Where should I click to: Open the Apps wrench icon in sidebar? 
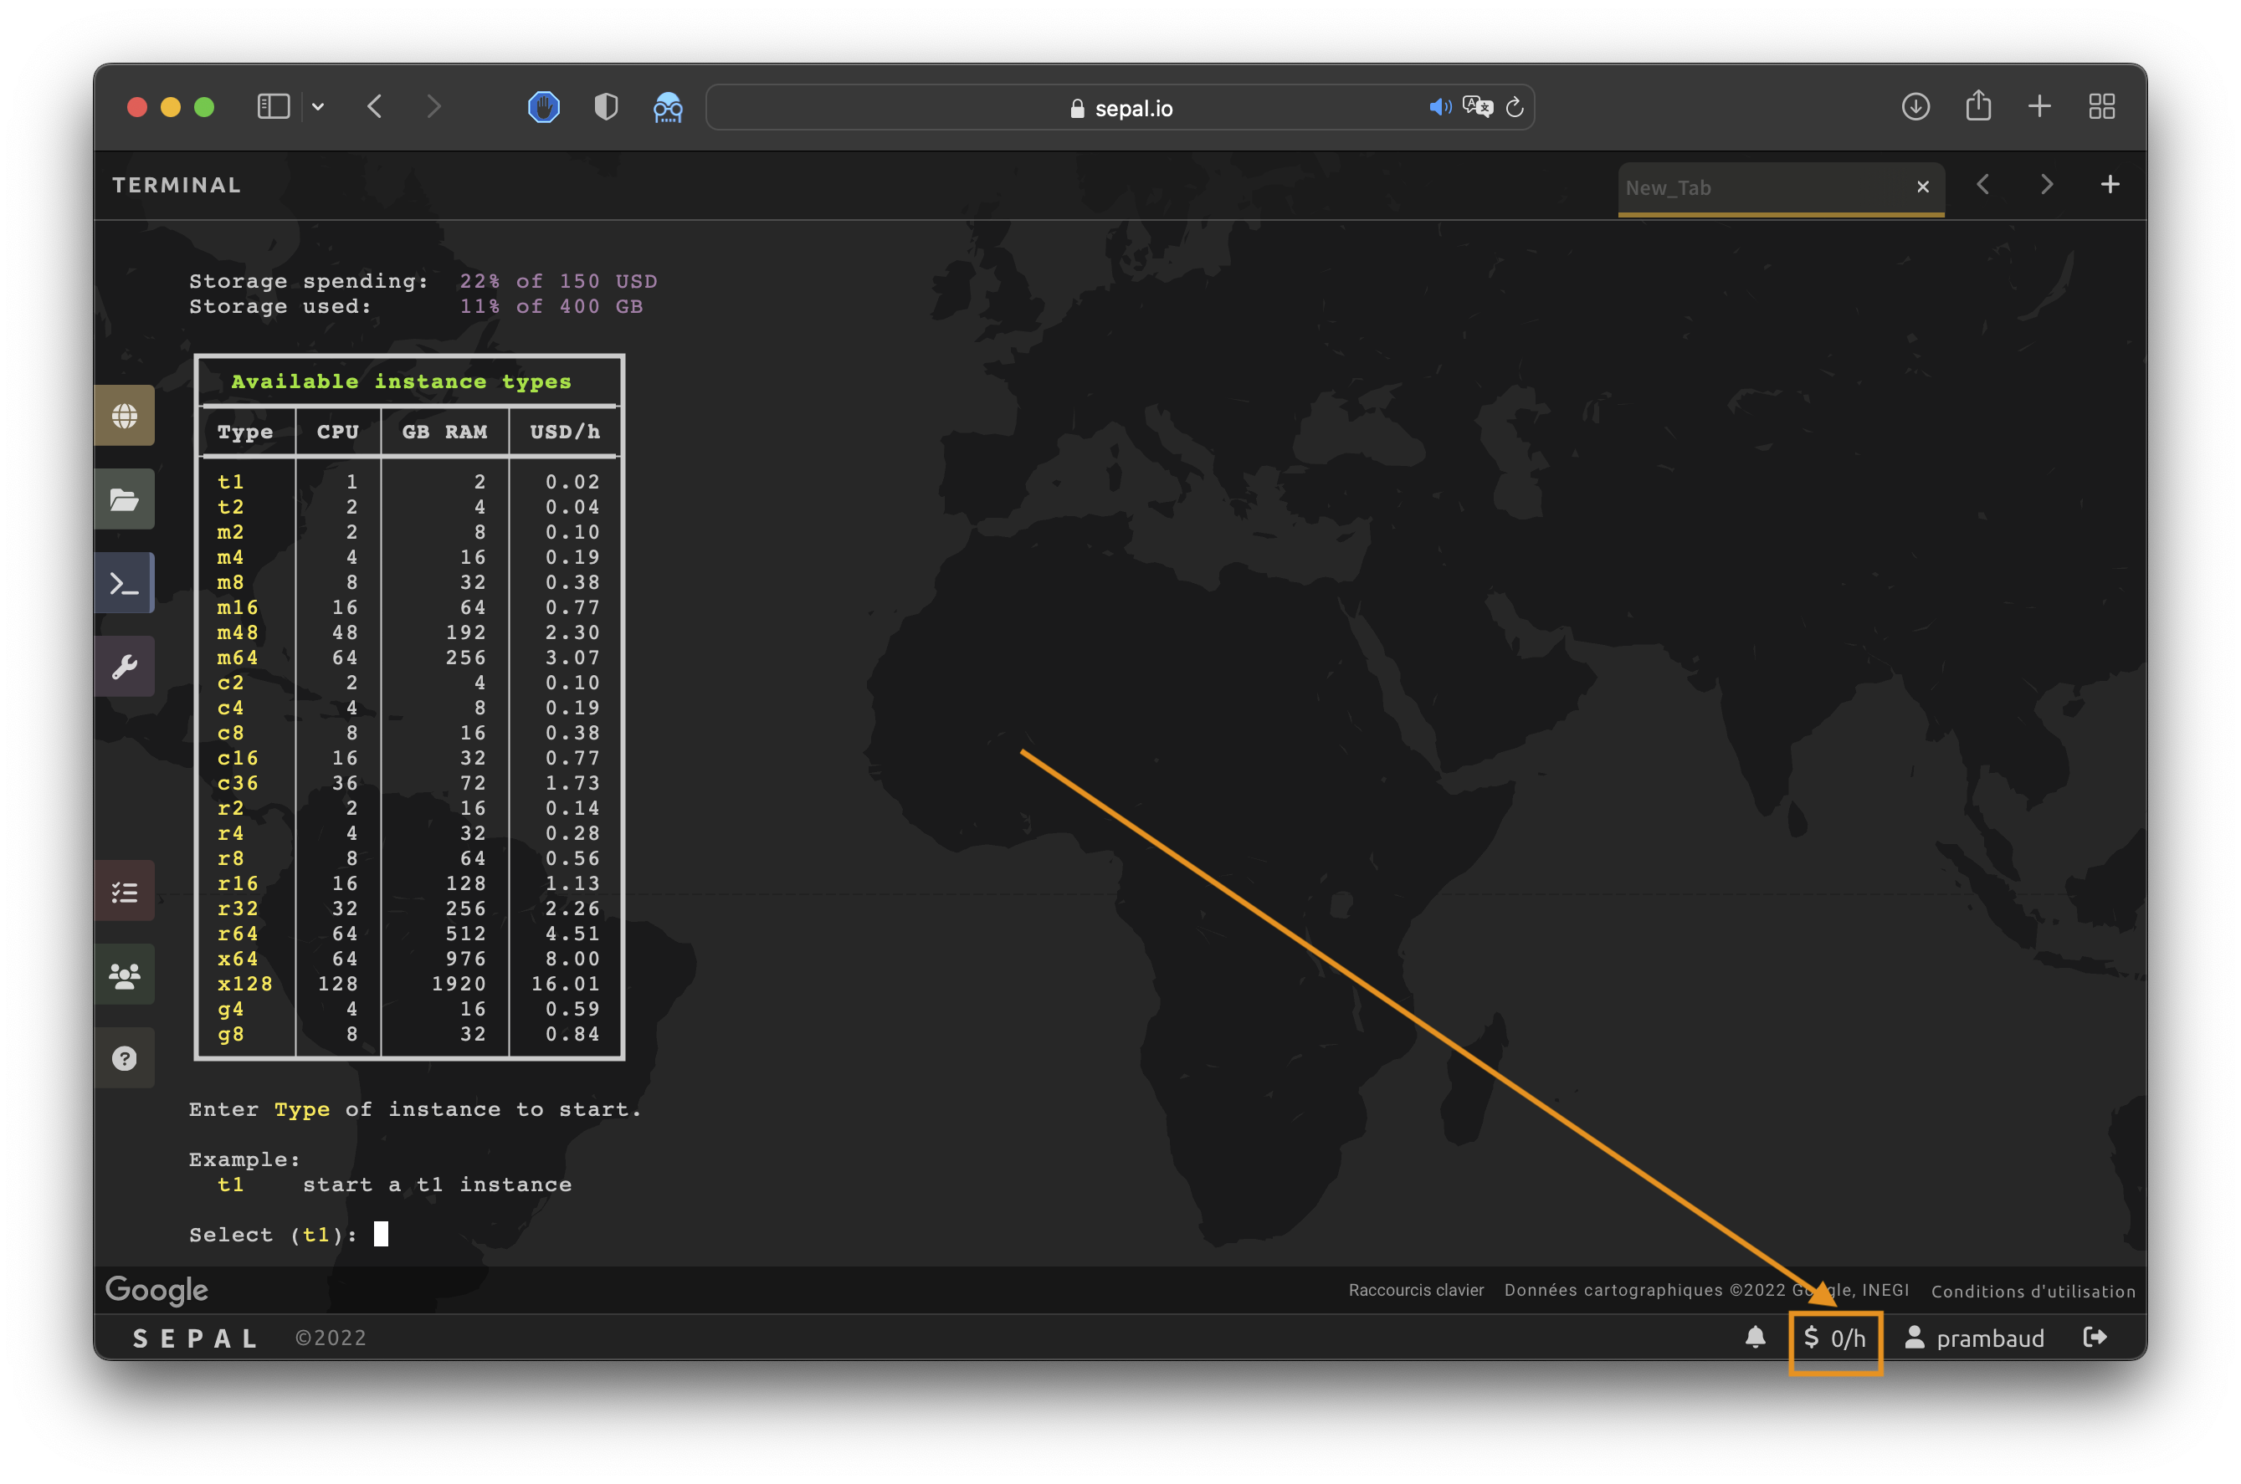tap(124, 666)
